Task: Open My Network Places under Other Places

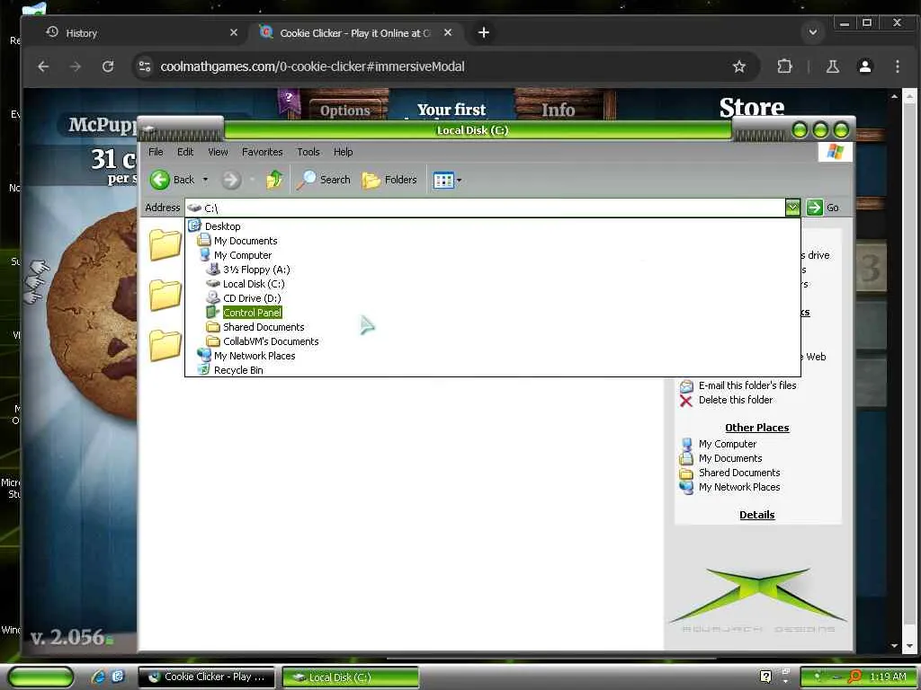Action: click(x=739, y=487)
